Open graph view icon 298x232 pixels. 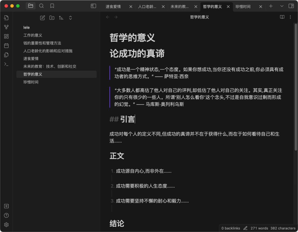point(6,27)
